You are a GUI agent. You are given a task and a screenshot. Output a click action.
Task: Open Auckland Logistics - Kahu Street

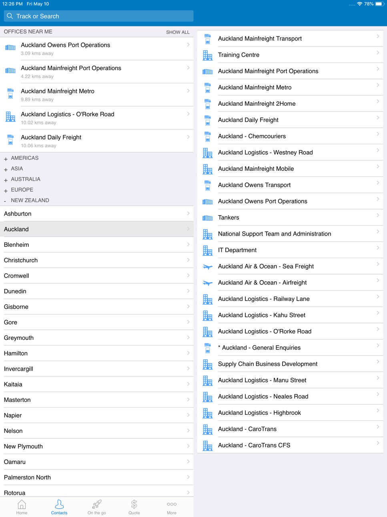coord(290,315)
